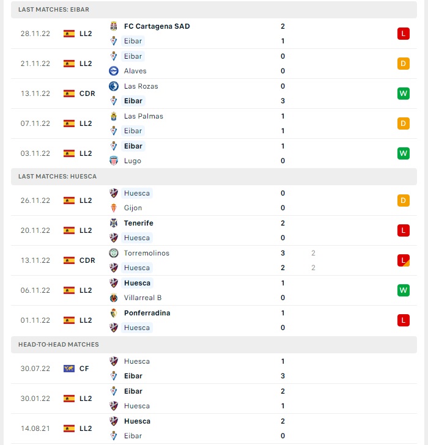Open the Tenerife team name link
428x445 pixels.
pyautogui.click(x=139, y=223)
